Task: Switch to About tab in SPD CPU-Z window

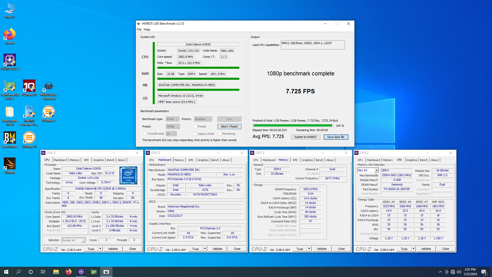Action: [x=435, y=160]
